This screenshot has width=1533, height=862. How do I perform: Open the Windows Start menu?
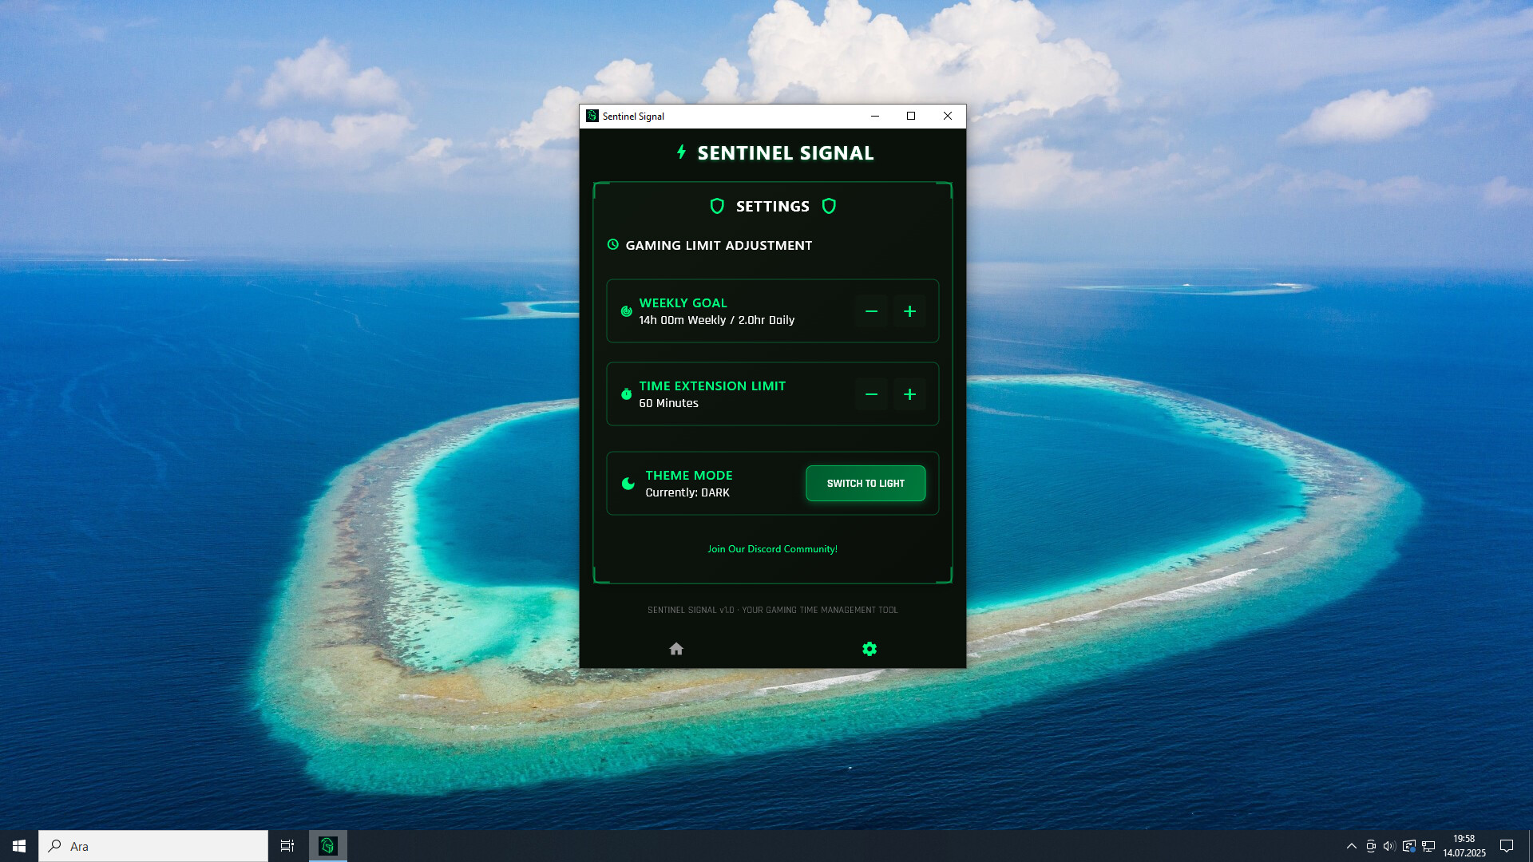click(19, 846)
